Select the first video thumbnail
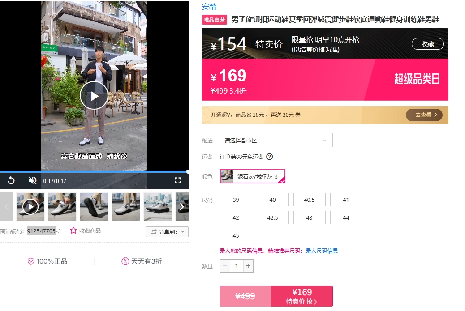 (x=30, y=206)
